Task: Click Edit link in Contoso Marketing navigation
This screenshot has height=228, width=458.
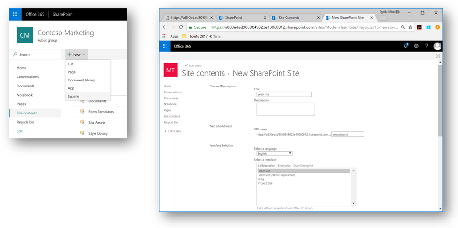Action: (x=20, y=131)
